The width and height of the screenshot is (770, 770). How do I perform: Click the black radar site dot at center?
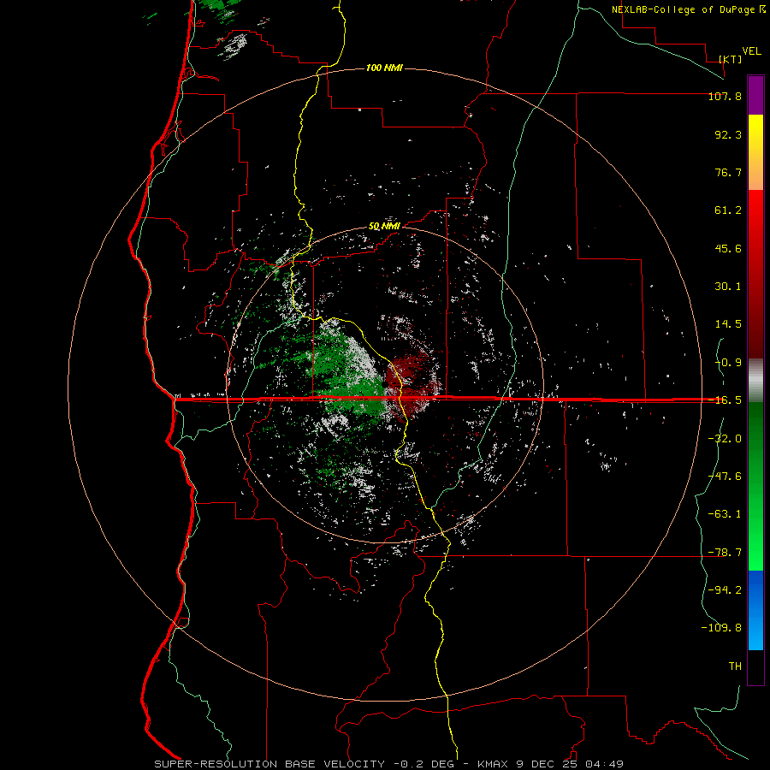(385, 386)
